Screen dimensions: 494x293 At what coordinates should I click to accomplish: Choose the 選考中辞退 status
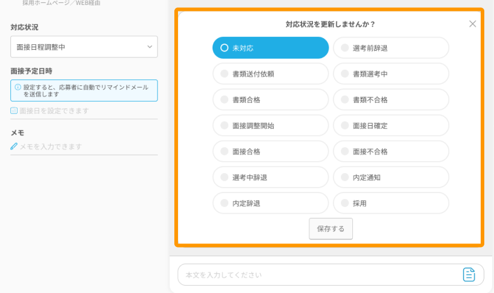tap(271, 177)
